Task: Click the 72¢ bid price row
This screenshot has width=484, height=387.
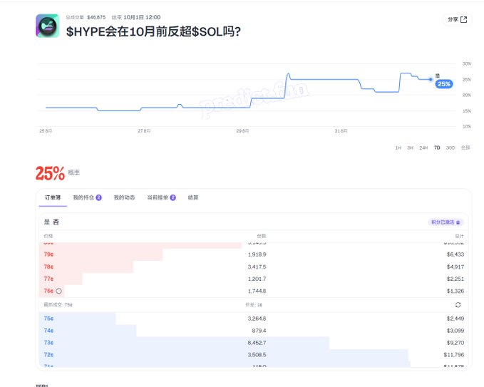Action: pos(254,355)
